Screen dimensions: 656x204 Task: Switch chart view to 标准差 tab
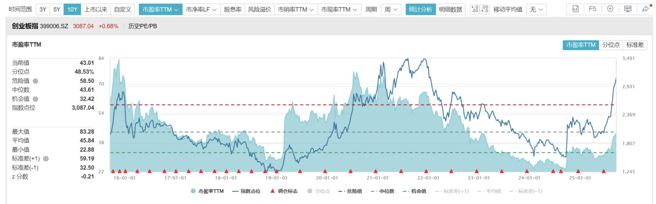tap(635, 45)
